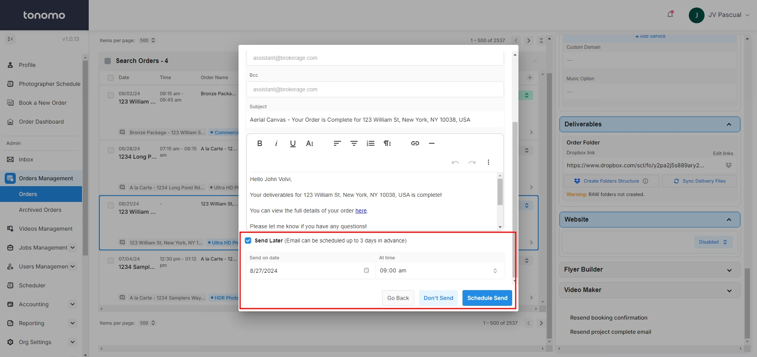This screenshot has height=357, width=757.
Task: Check the 08/28/24 order row checkbox
Action: coord(111,150)
